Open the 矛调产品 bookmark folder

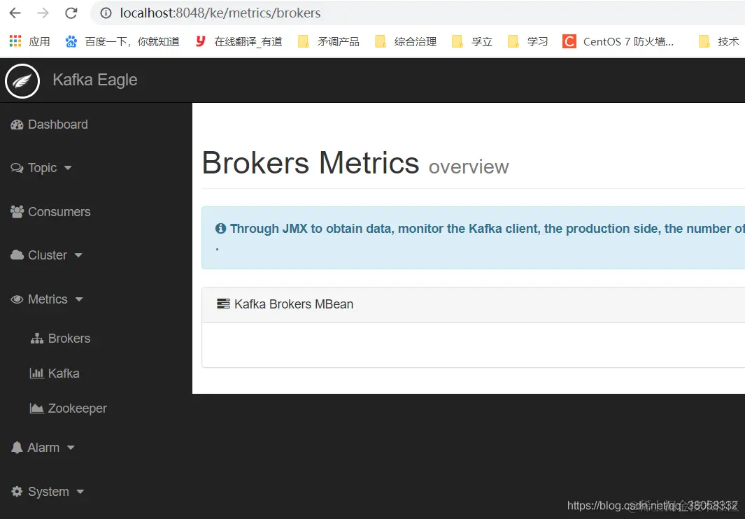coord(329,42)
